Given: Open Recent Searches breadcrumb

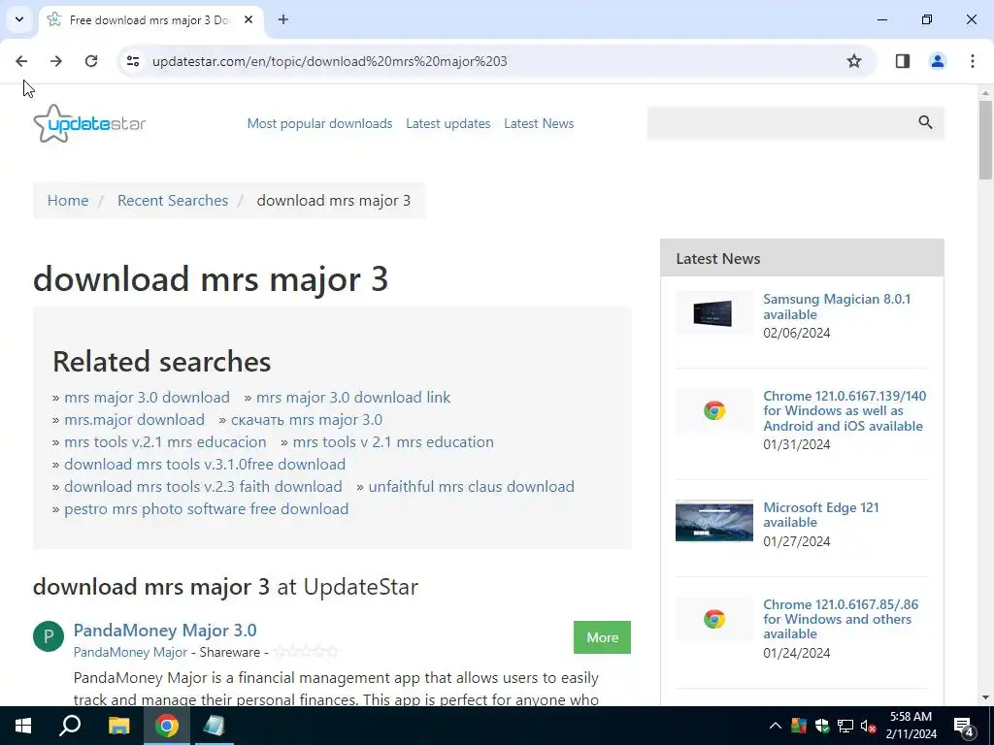Looking at the screenshot, I should pyautogui.click(x=173, y=200).
